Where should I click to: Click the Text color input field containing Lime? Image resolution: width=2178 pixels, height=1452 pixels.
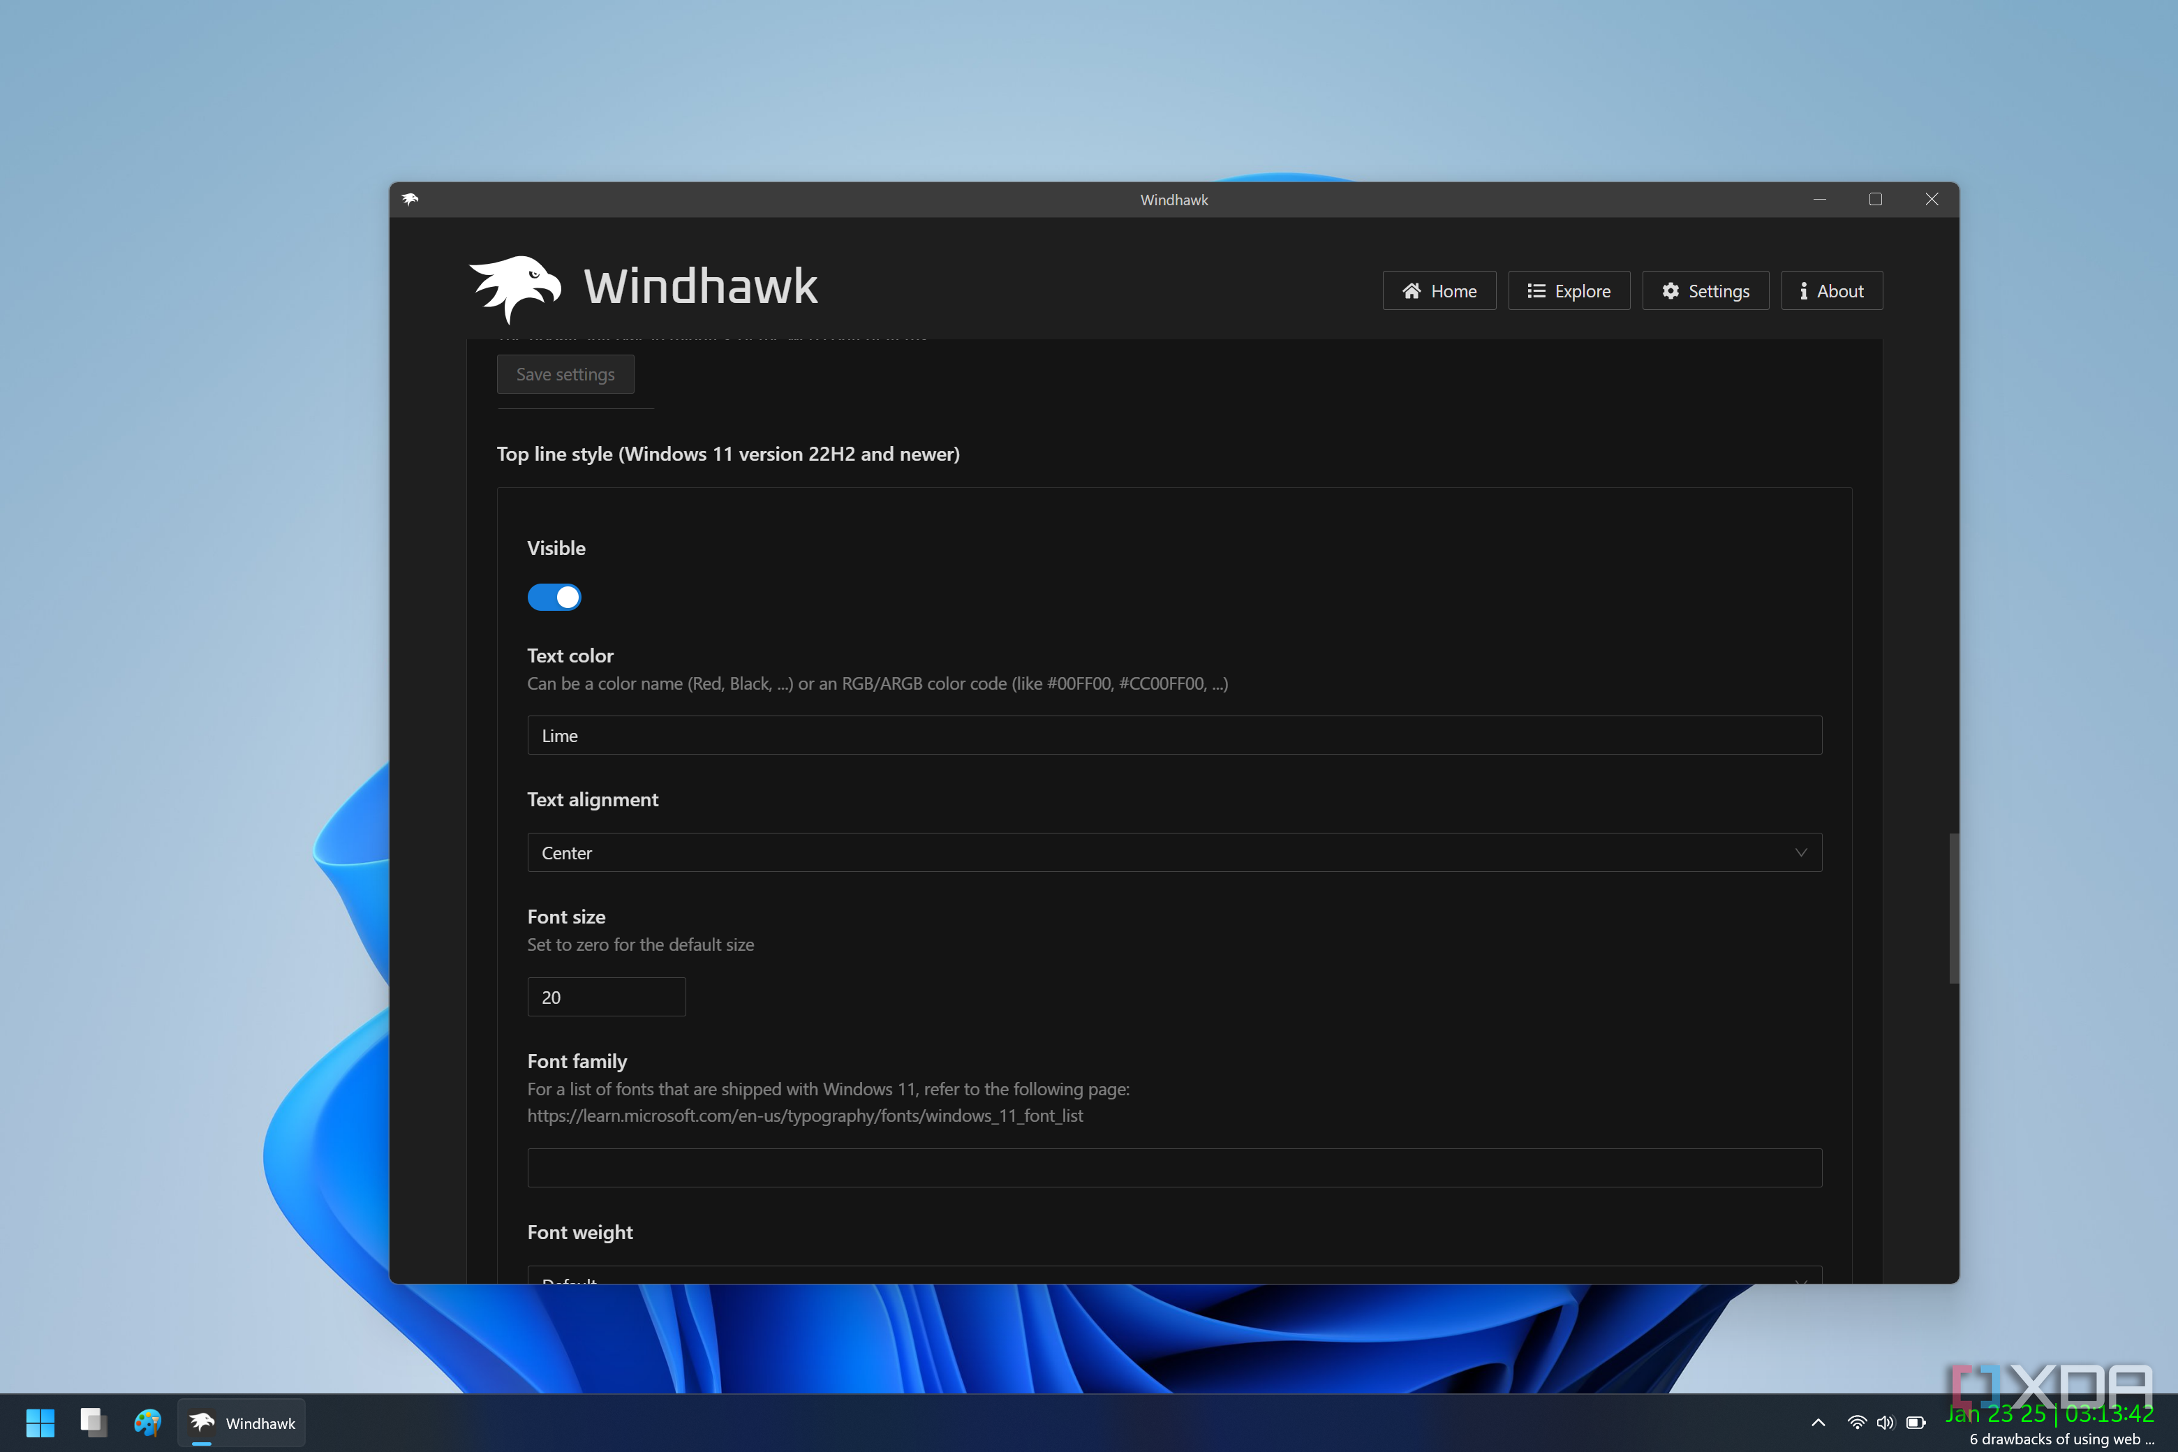pyautogui.click(x=1174, y=735)
